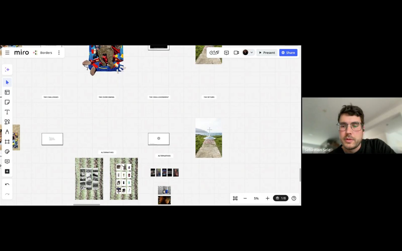Toggle the video call camera icon
The image size is (402, 251).
point(236,53)
